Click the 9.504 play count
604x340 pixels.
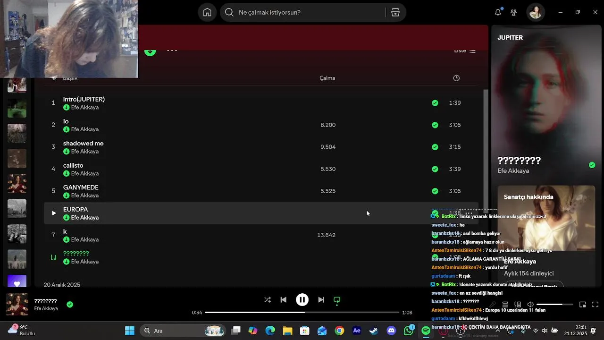328,147
